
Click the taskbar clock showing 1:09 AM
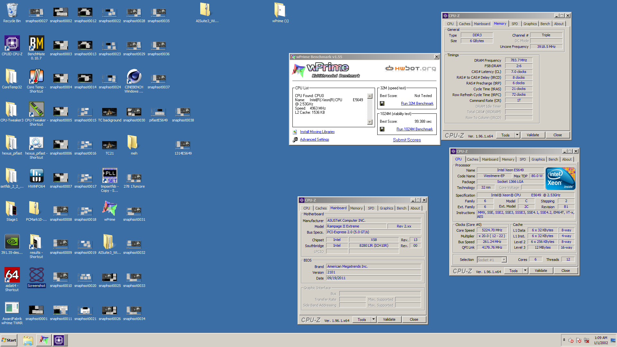[x=601, y=340]
